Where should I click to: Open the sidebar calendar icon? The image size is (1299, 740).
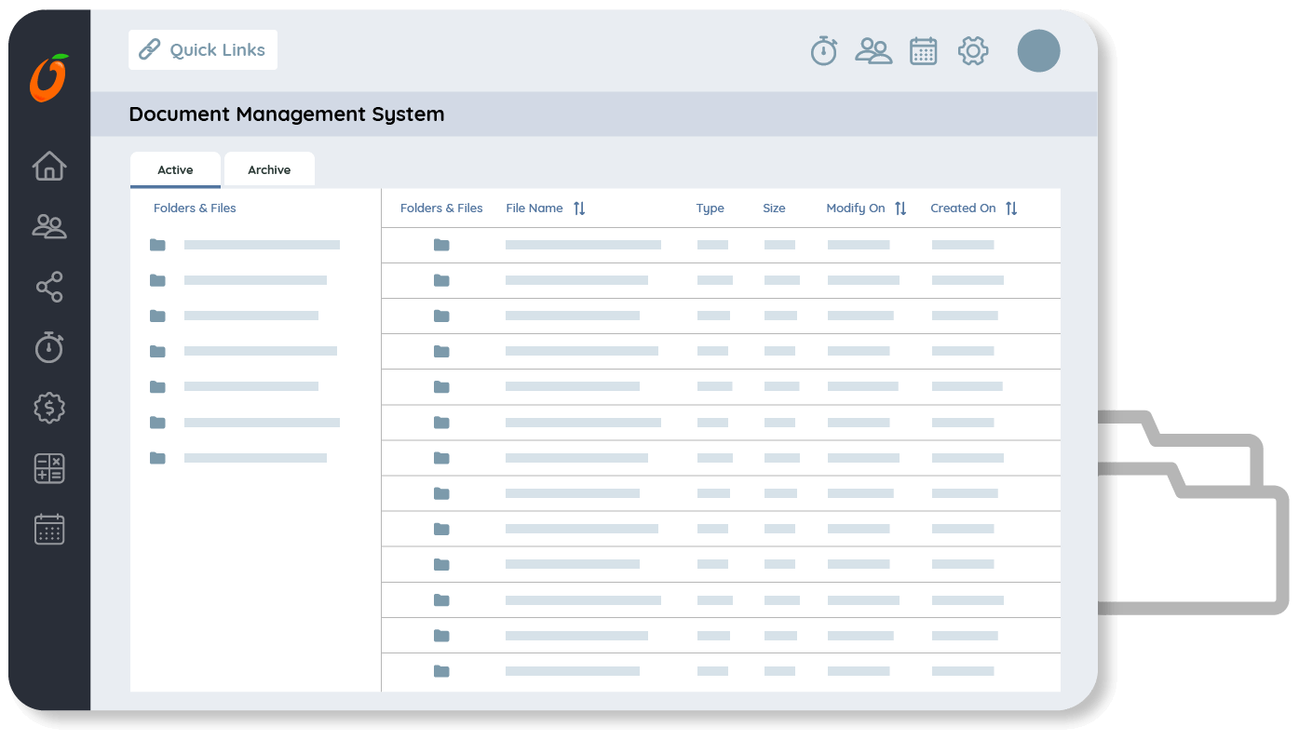[49, 529]
